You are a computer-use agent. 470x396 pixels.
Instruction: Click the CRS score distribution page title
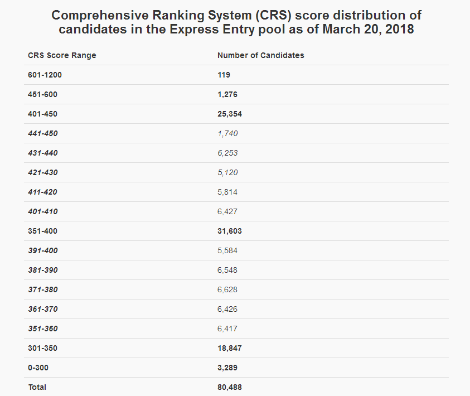(x=235, y=22)
